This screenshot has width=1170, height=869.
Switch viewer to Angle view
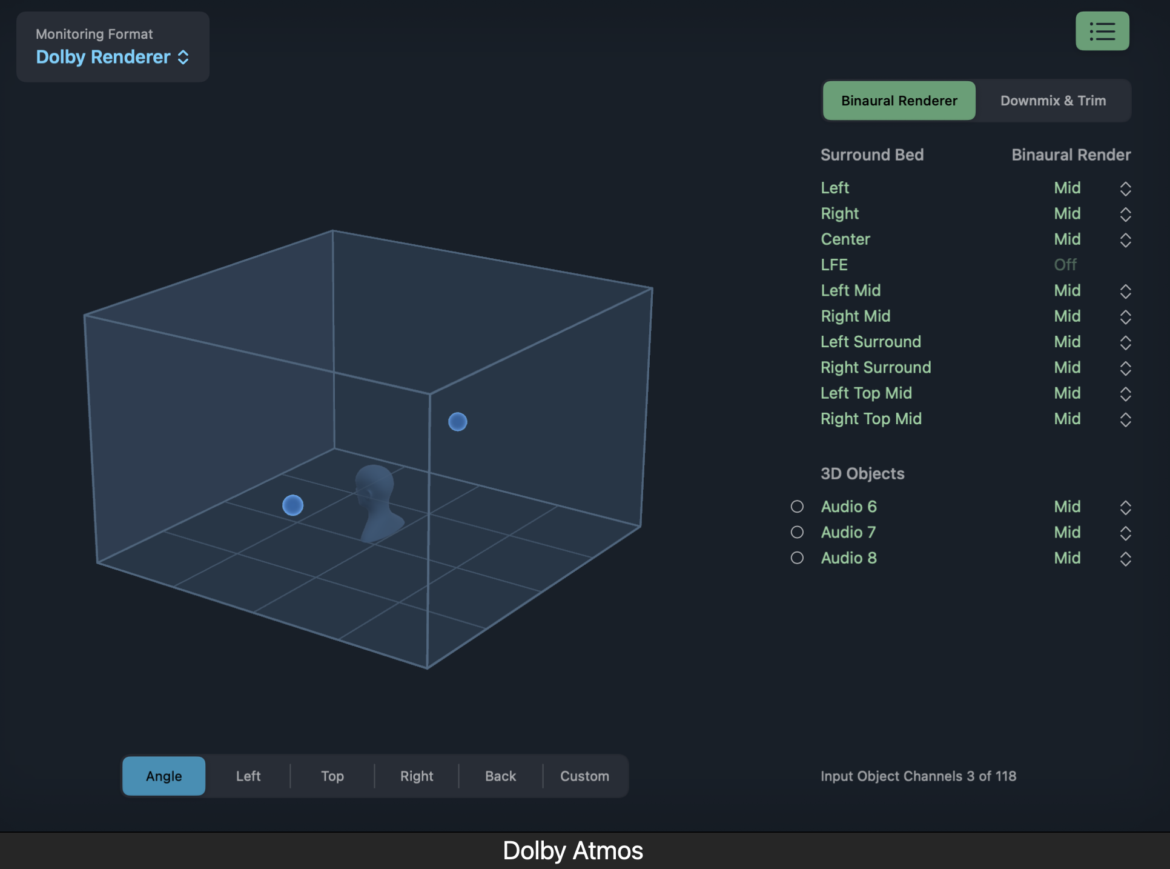tap(164, 776)
